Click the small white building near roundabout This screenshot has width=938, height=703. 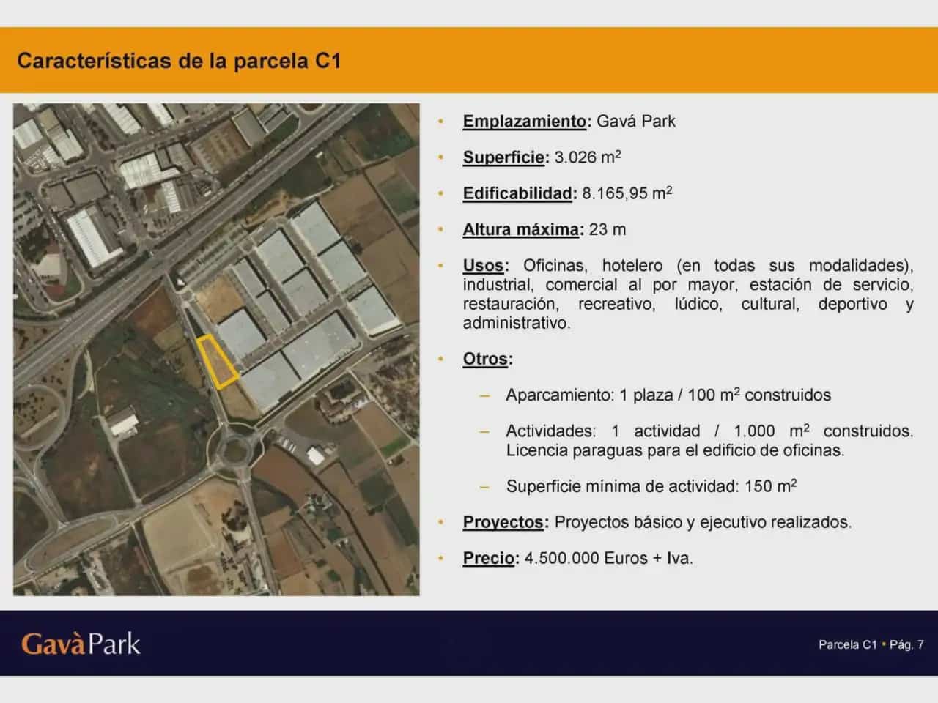tap(316, 456)
